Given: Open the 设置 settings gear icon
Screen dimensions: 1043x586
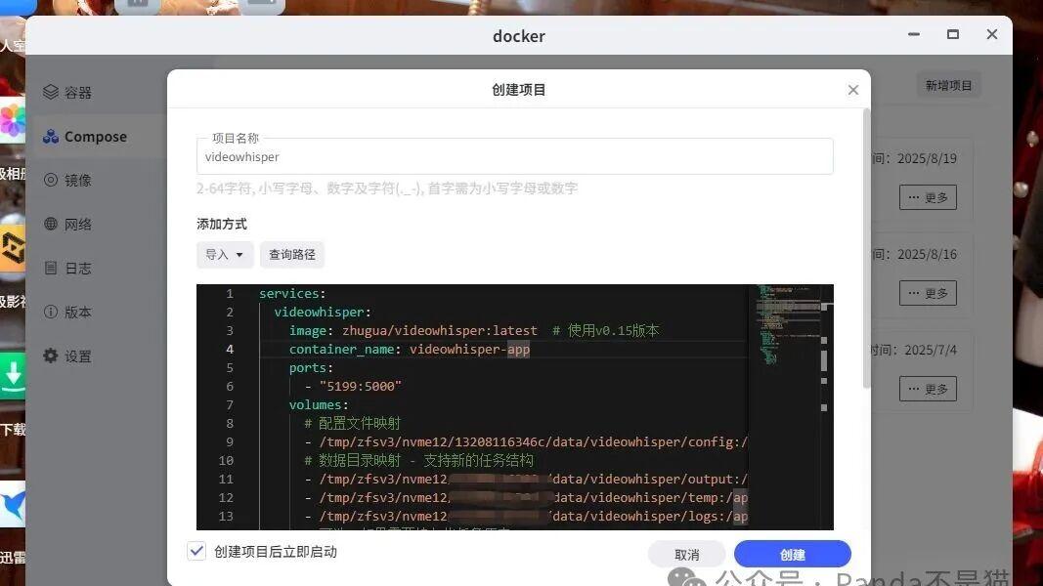Looking at the screenshot, I should coord(51,356).
